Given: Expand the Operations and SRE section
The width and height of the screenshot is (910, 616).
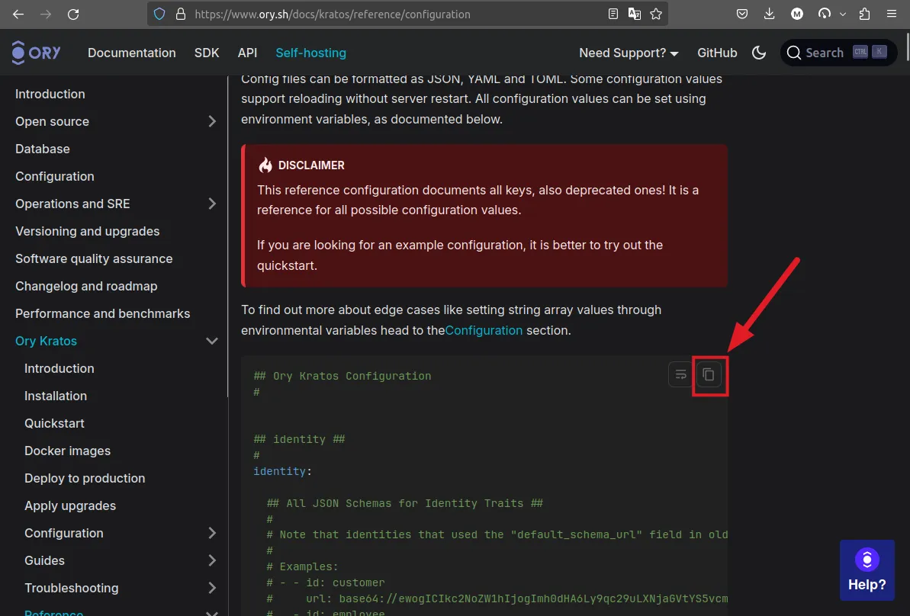Looking at the screenshot, I should click(x=212, y=204).
